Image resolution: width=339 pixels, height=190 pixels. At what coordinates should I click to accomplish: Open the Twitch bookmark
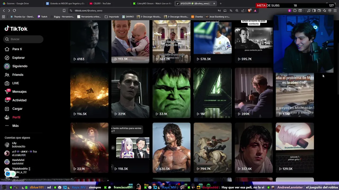(42, 17)
